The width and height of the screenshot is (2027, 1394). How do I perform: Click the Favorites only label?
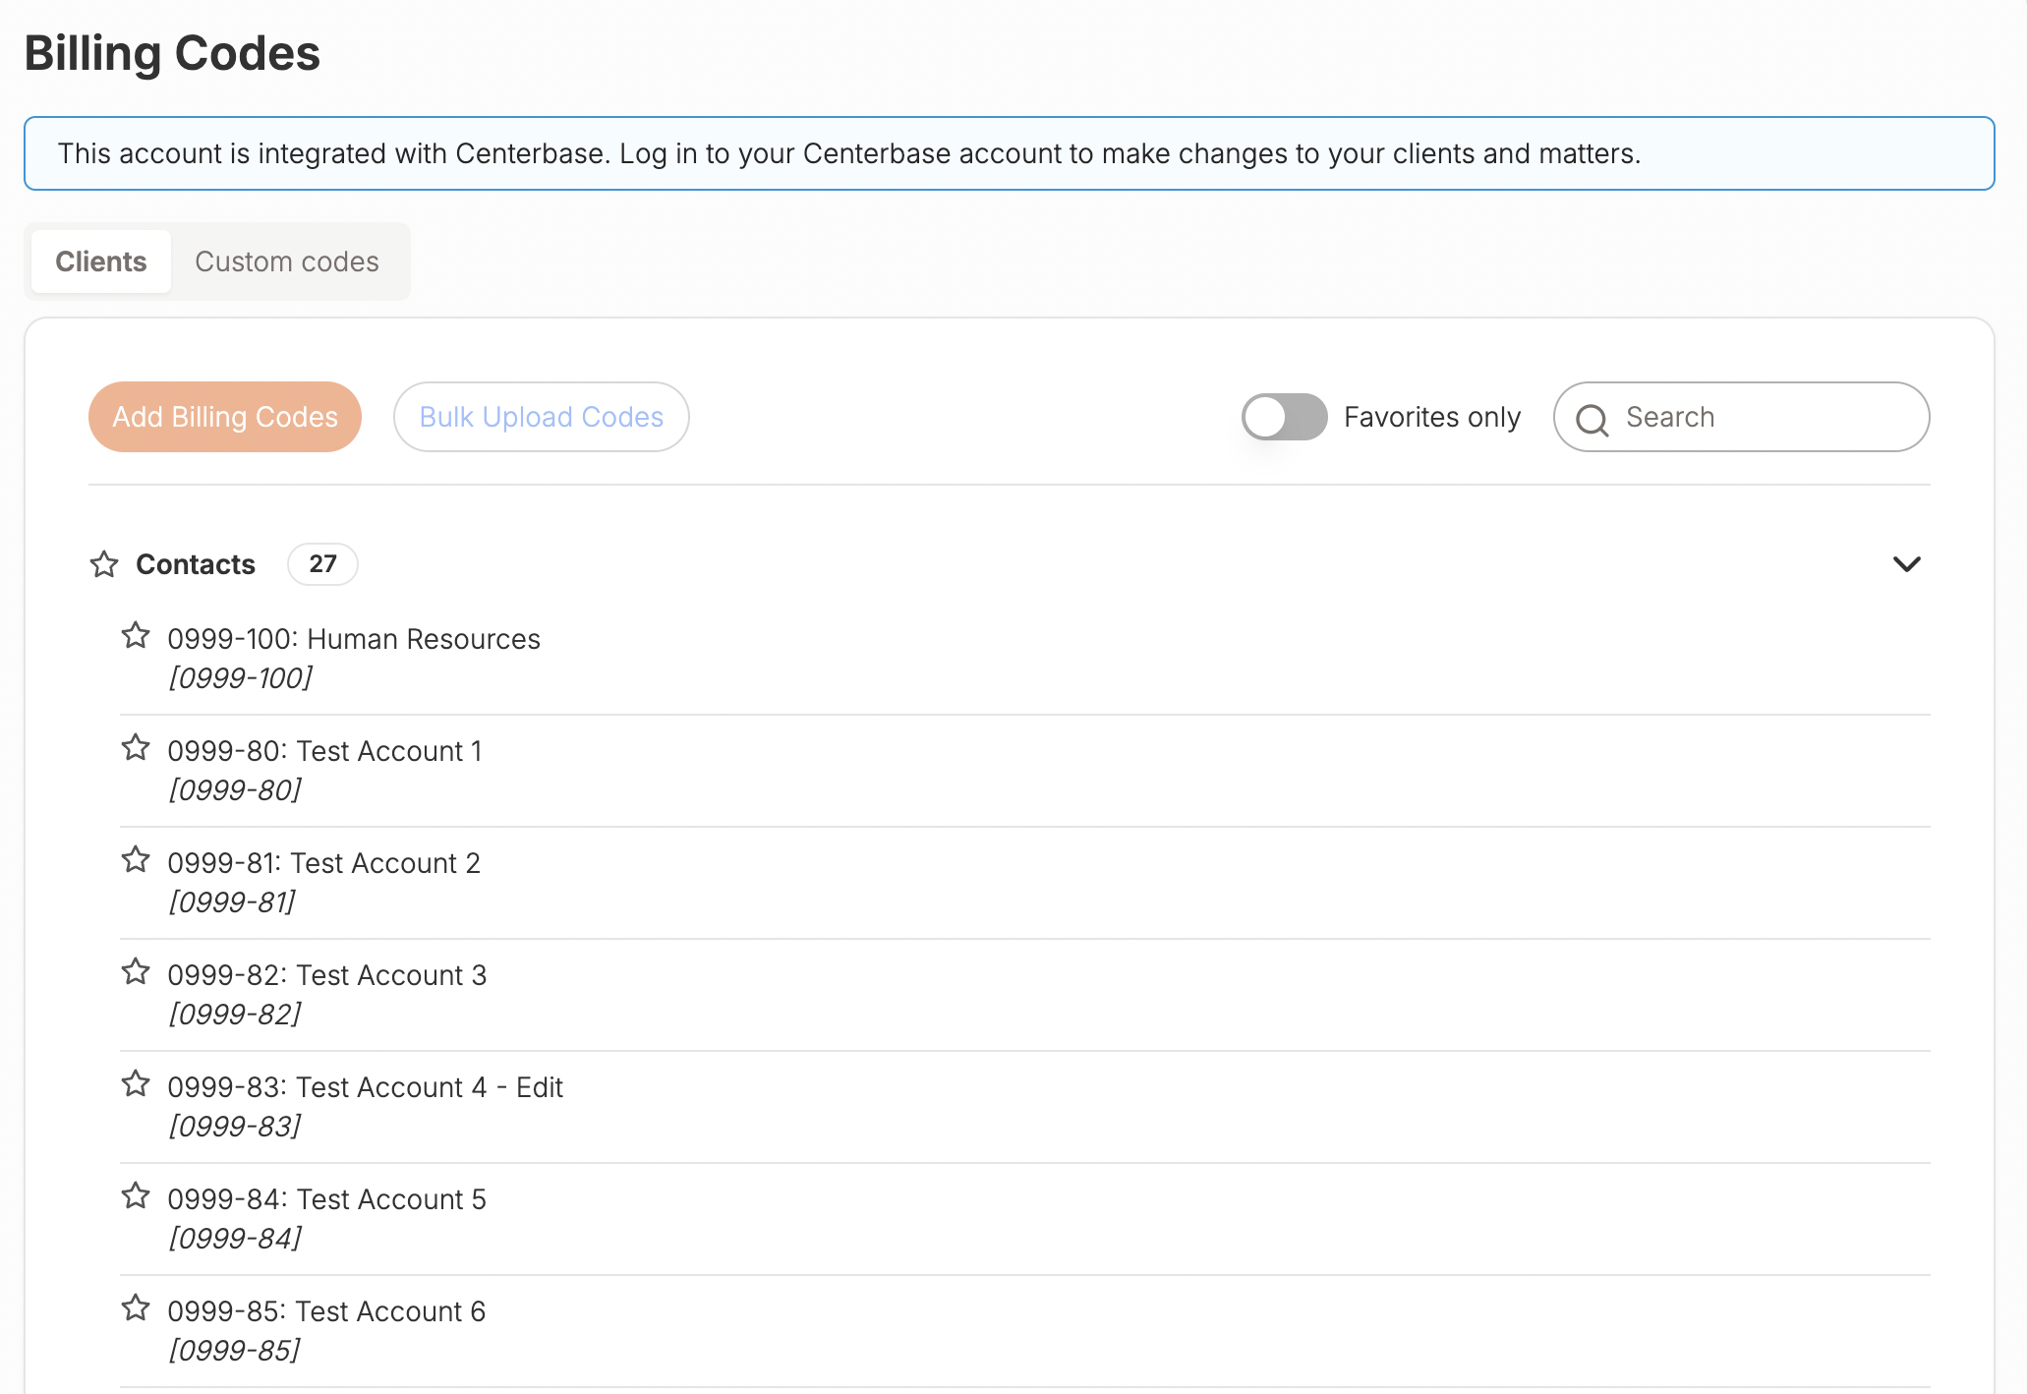point(1431,417)
